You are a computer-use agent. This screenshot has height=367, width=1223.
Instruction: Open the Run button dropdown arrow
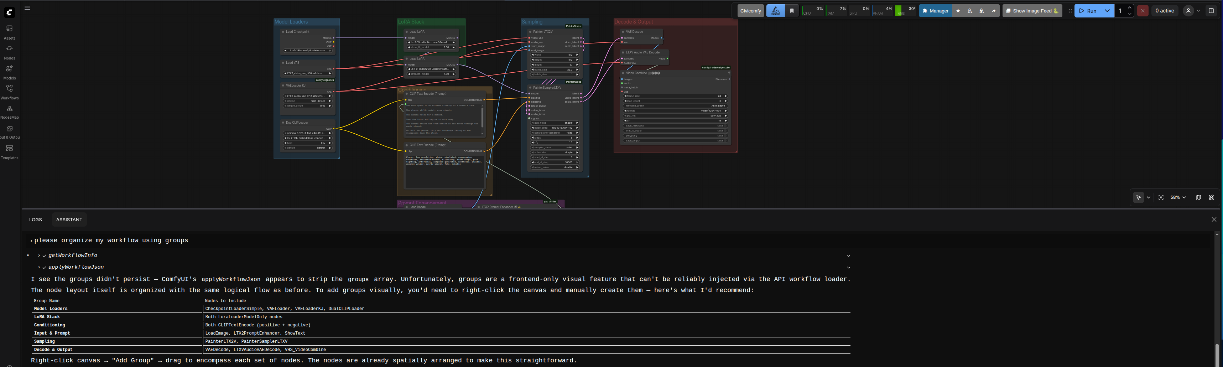(1107, 10)
